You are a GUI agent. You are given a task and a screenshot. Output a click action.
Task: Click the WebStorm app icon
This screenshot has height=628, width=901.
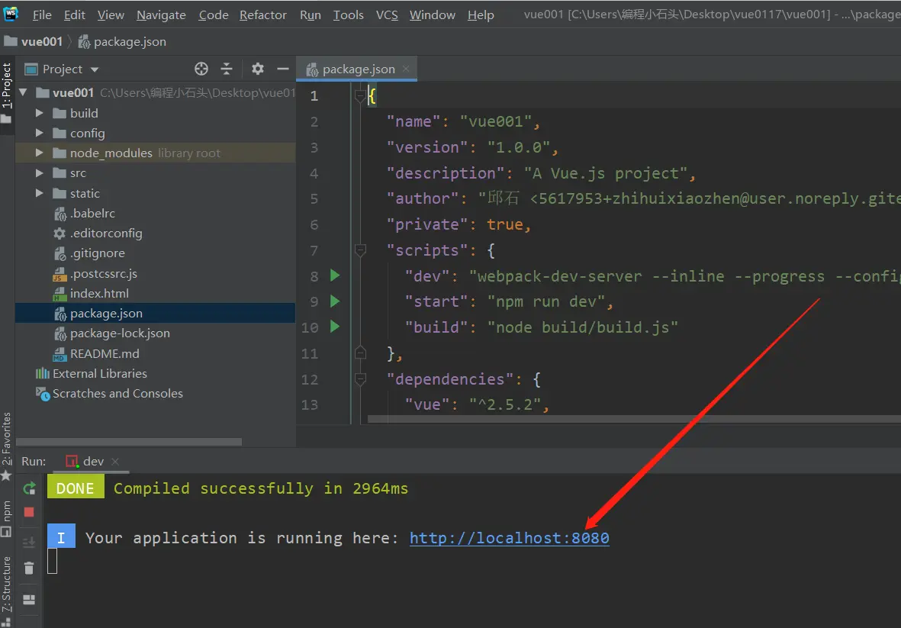point(11,13)
